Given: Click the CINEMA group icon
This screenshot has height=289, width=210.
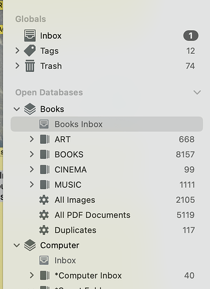Looking at the screenshot, I should [45, 169].
